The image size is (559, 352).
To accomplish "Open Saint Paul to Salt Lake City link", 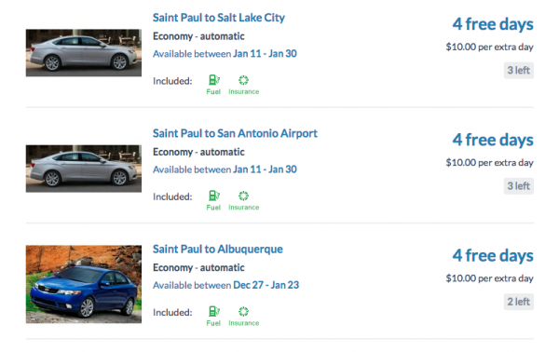I will click(x=219, y=18).
